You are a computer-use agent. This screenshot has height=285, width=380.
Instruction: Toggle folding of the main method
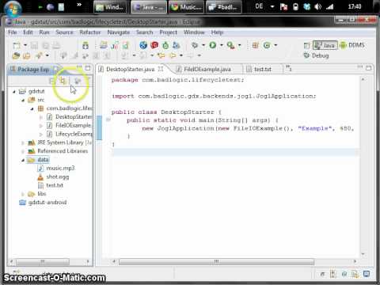(x=108, y=120)
